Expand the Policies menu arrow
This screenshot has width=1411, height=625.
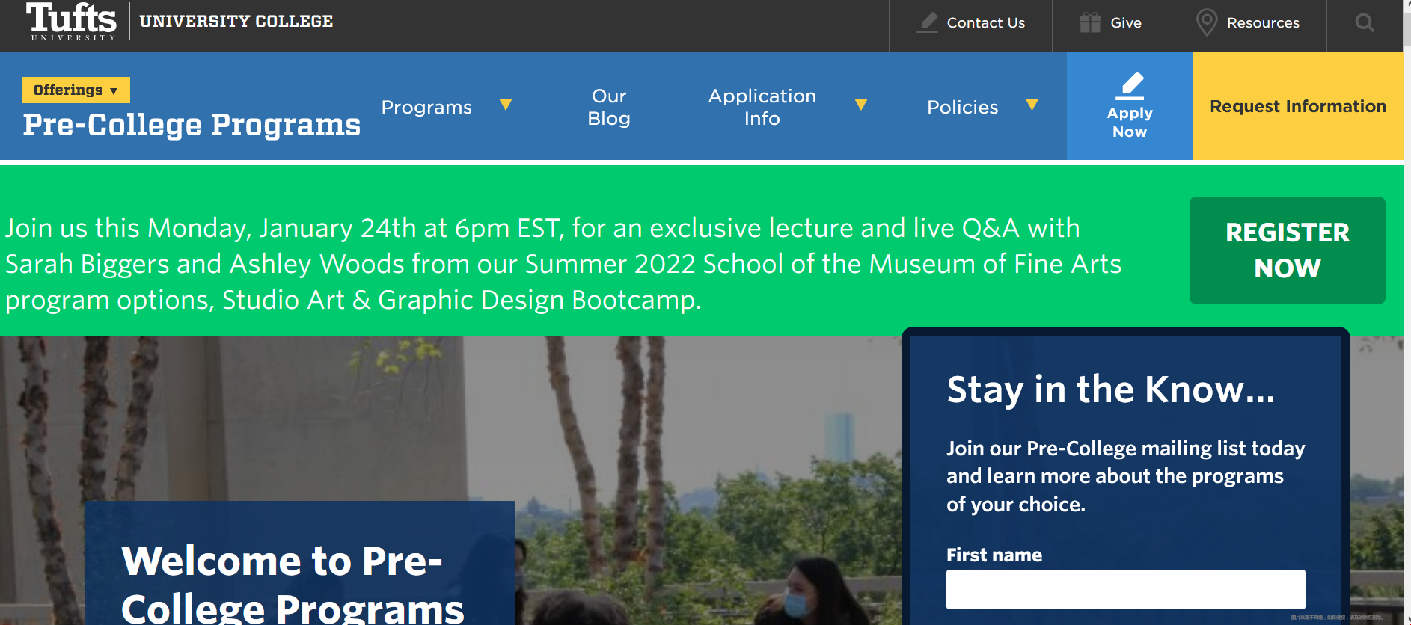tap(1032, 105)
